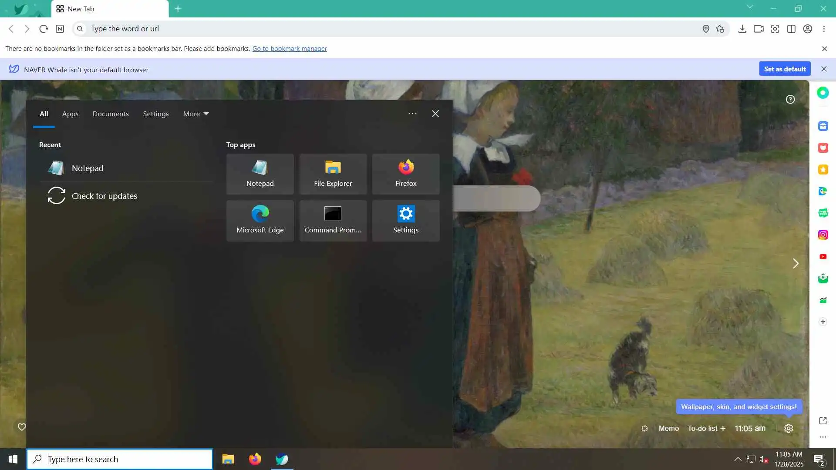The height and width of the screenshot is (470, 836).
Task: Show hidden system tray icons
Action: 738,459
